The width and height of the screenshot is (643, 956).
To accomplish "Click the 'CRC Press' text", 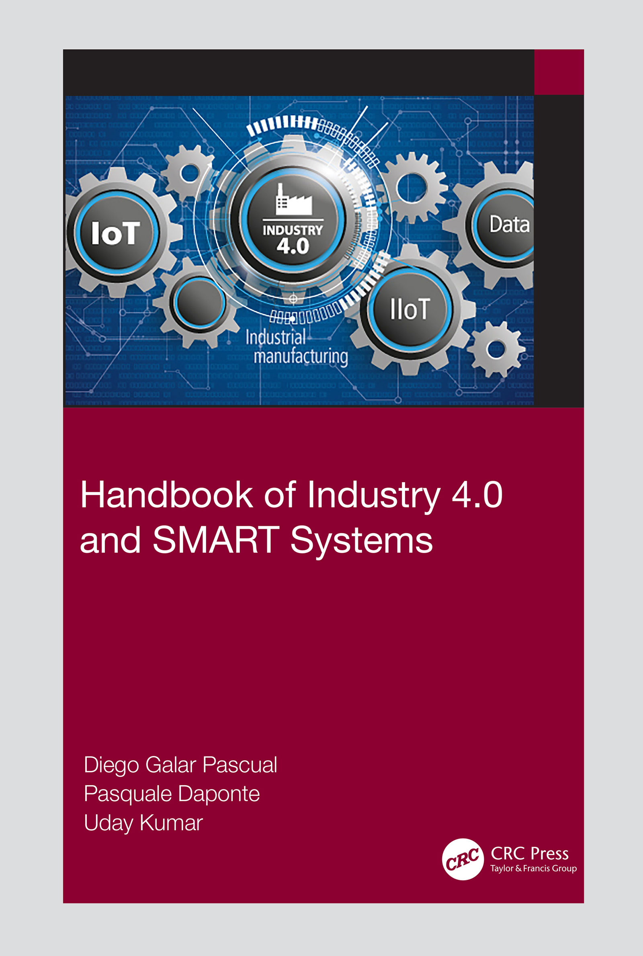I will 530,854.
